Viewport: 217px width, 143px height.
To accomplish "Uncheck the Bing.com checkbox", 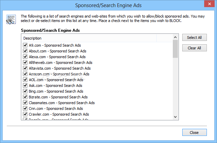I will pos(25,91).
